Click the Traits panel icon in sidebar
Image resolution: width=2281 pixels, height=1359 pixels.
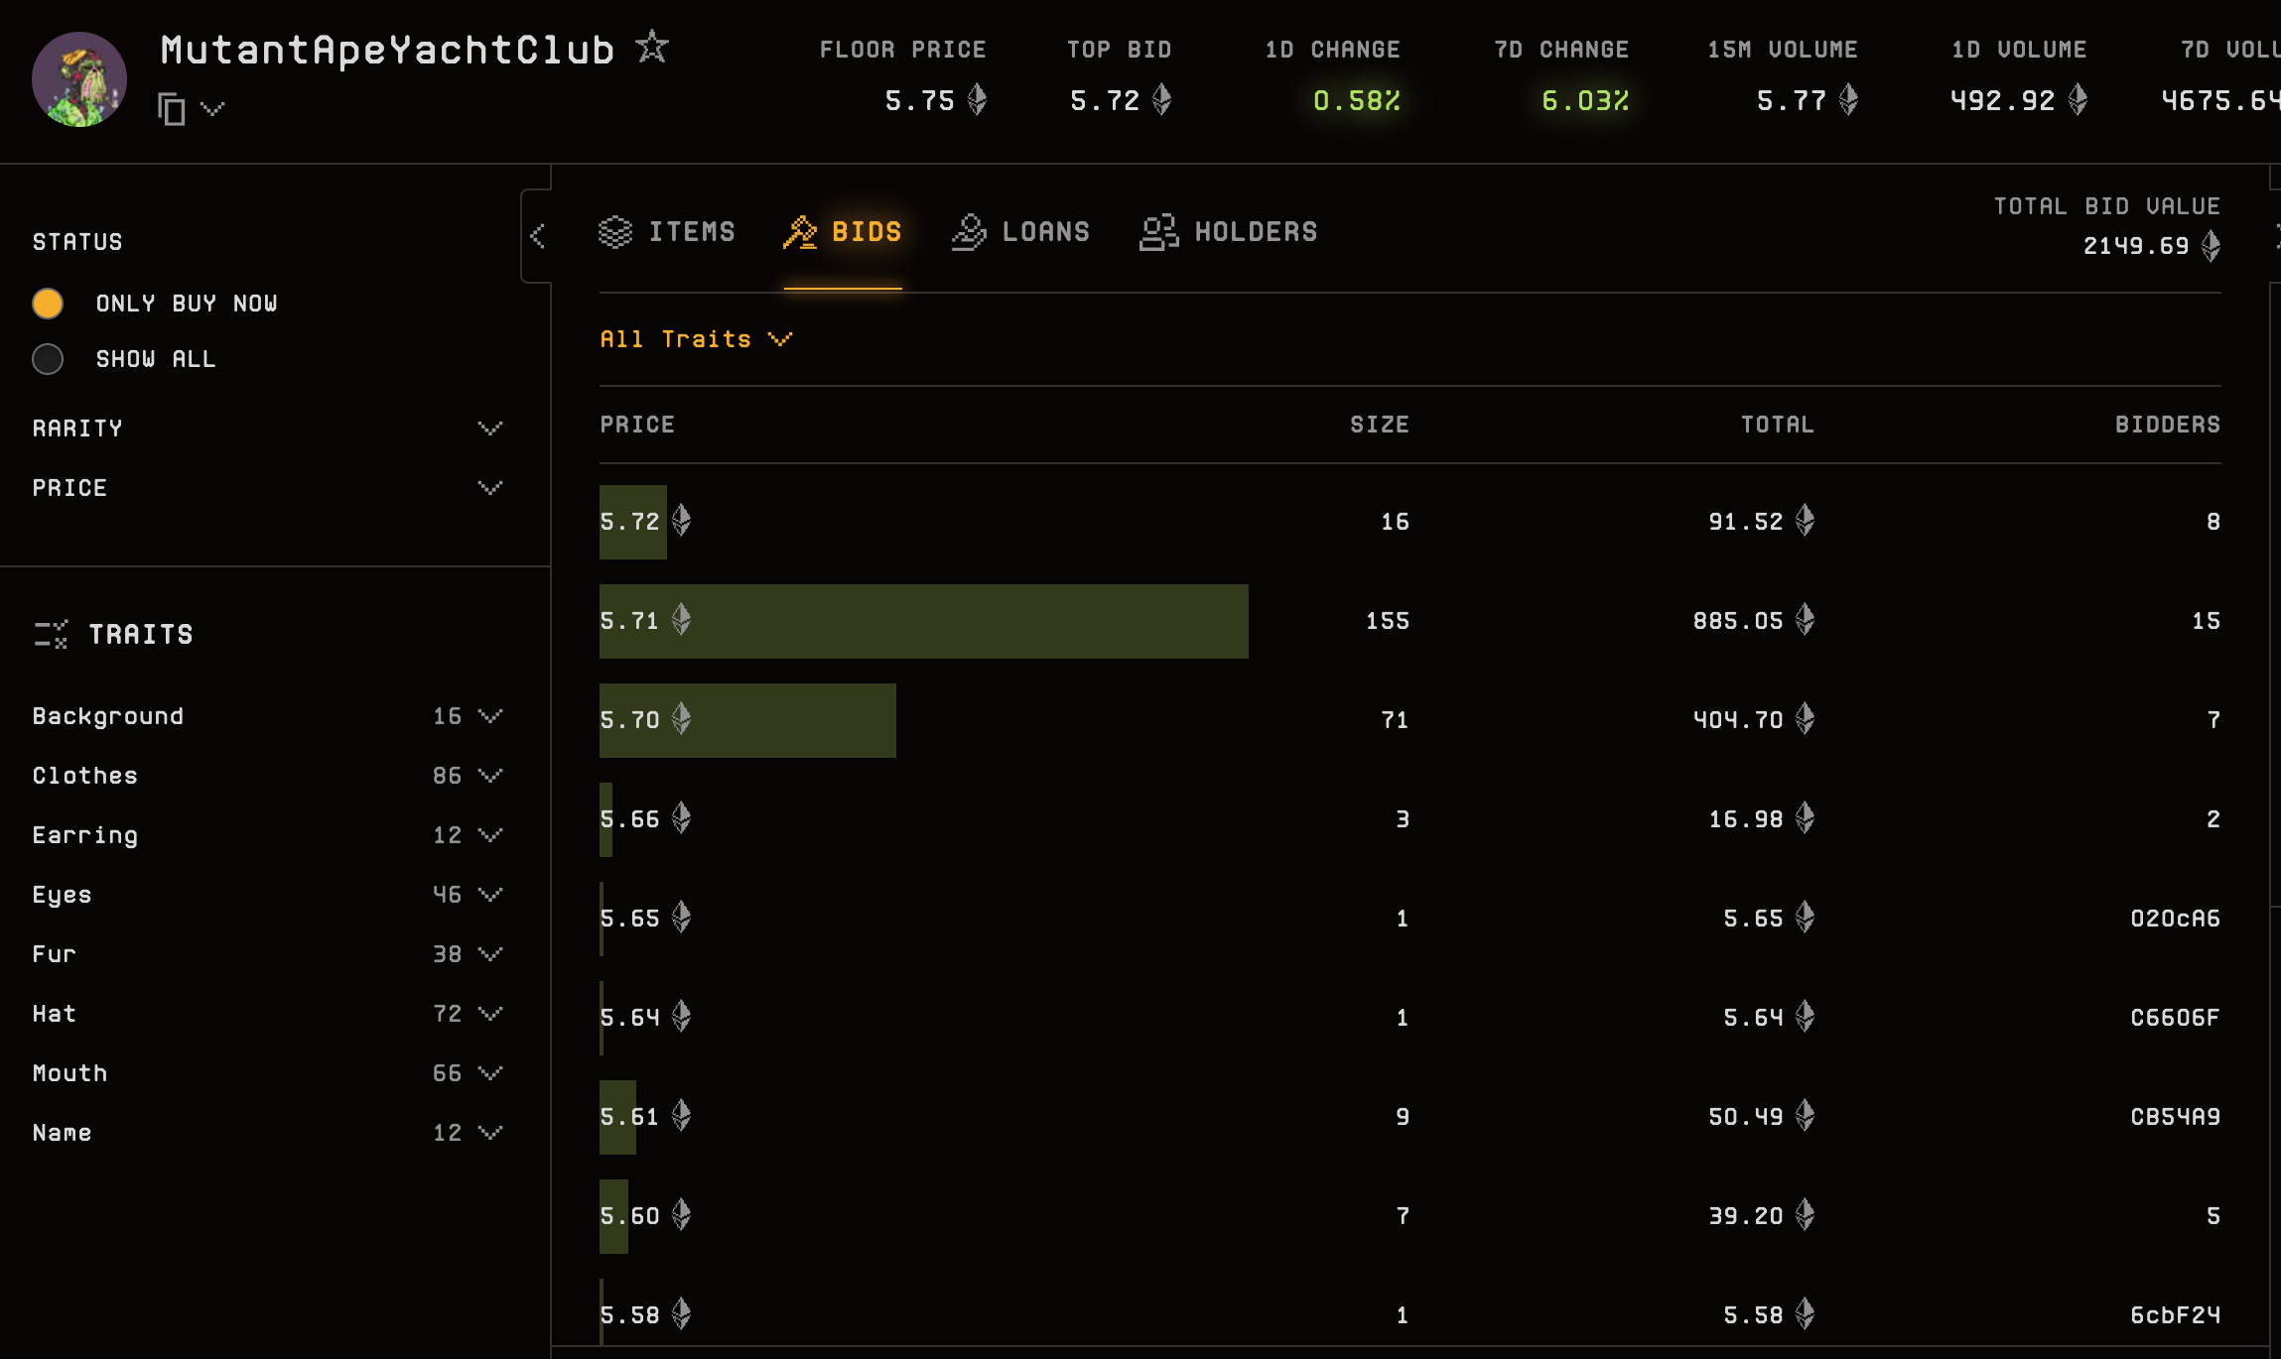53,633
